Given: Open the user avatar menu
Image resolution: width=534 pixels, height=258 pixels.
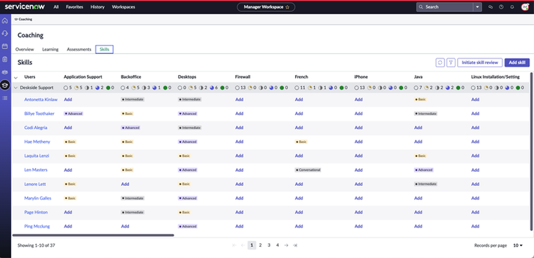Looking at the screenshot, I should coord(525,7).
